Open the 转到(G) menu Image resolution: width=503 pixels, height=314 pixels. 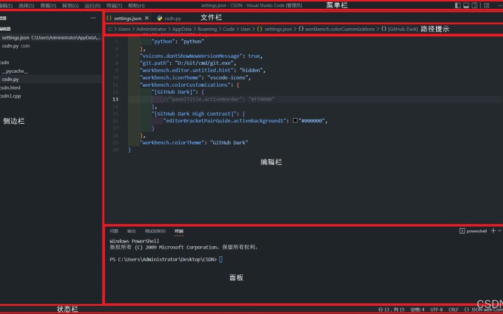[70, 6]
